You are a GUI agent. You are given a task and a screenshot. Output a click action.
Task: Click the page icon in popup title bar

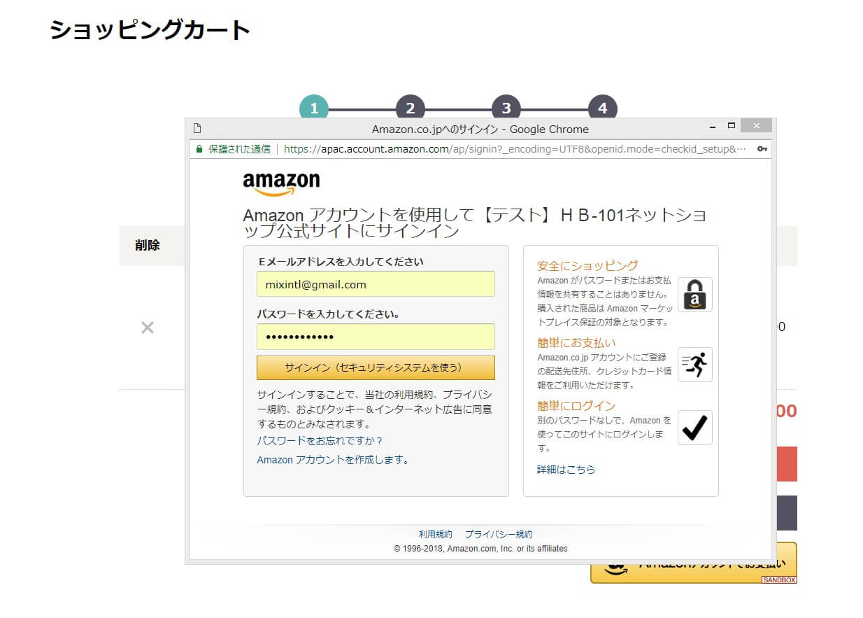197,128
